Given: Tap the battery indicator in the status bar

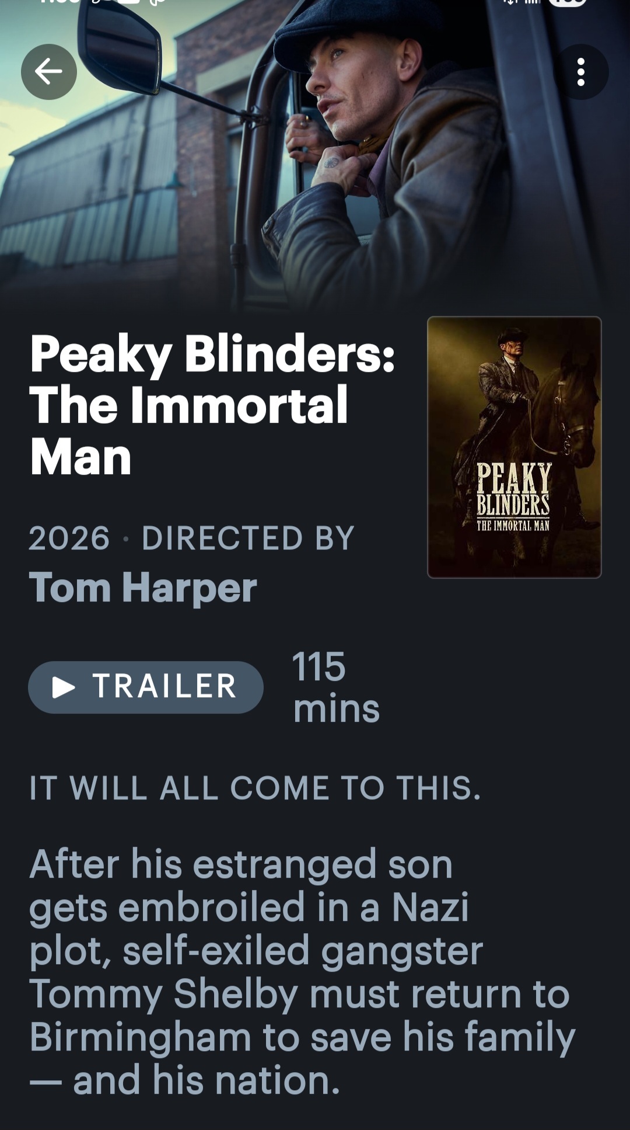Looking at the screenshot, I should [x=567, y=2].
